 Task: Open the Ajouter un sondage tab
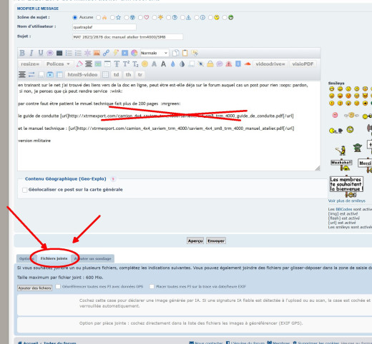[92, 258]
